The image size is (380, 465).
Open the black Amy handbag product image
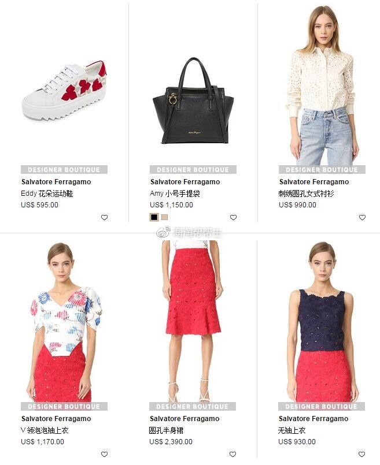(x=193, y=101)
